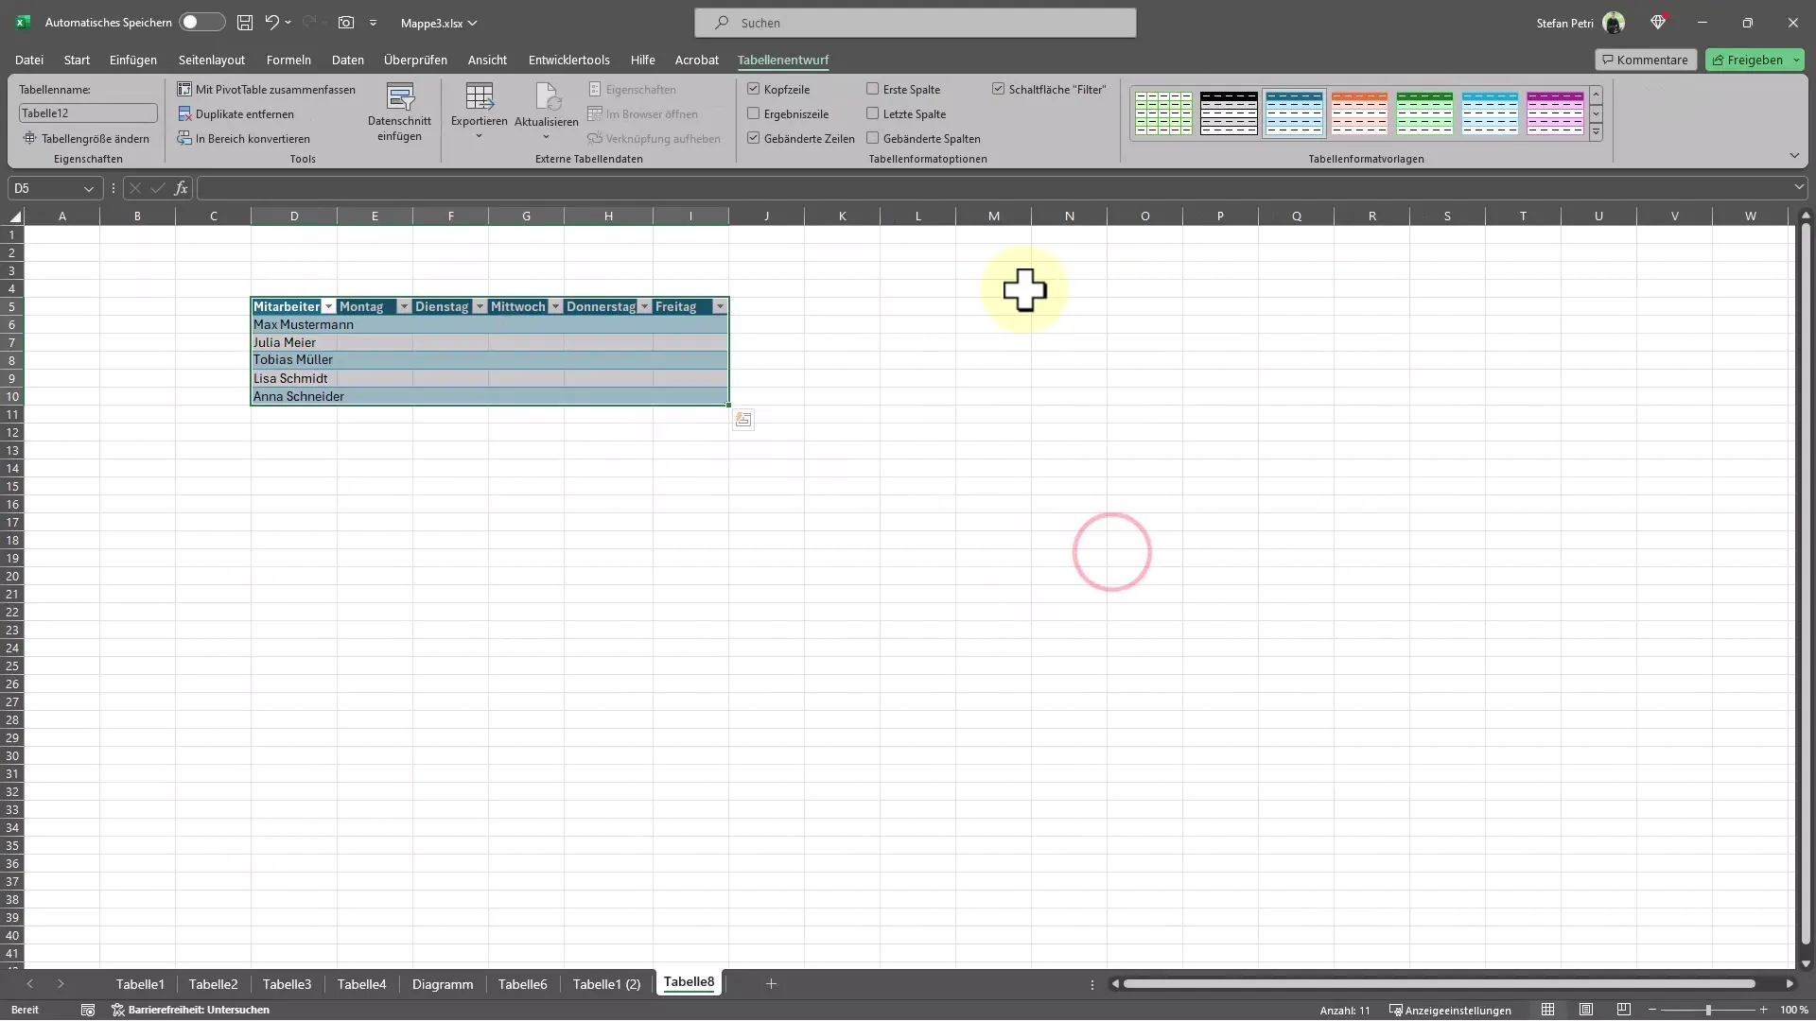This screenshot has width=1816, height=1021.
Task: Click the diamond premium icon
Action: 1658,23
